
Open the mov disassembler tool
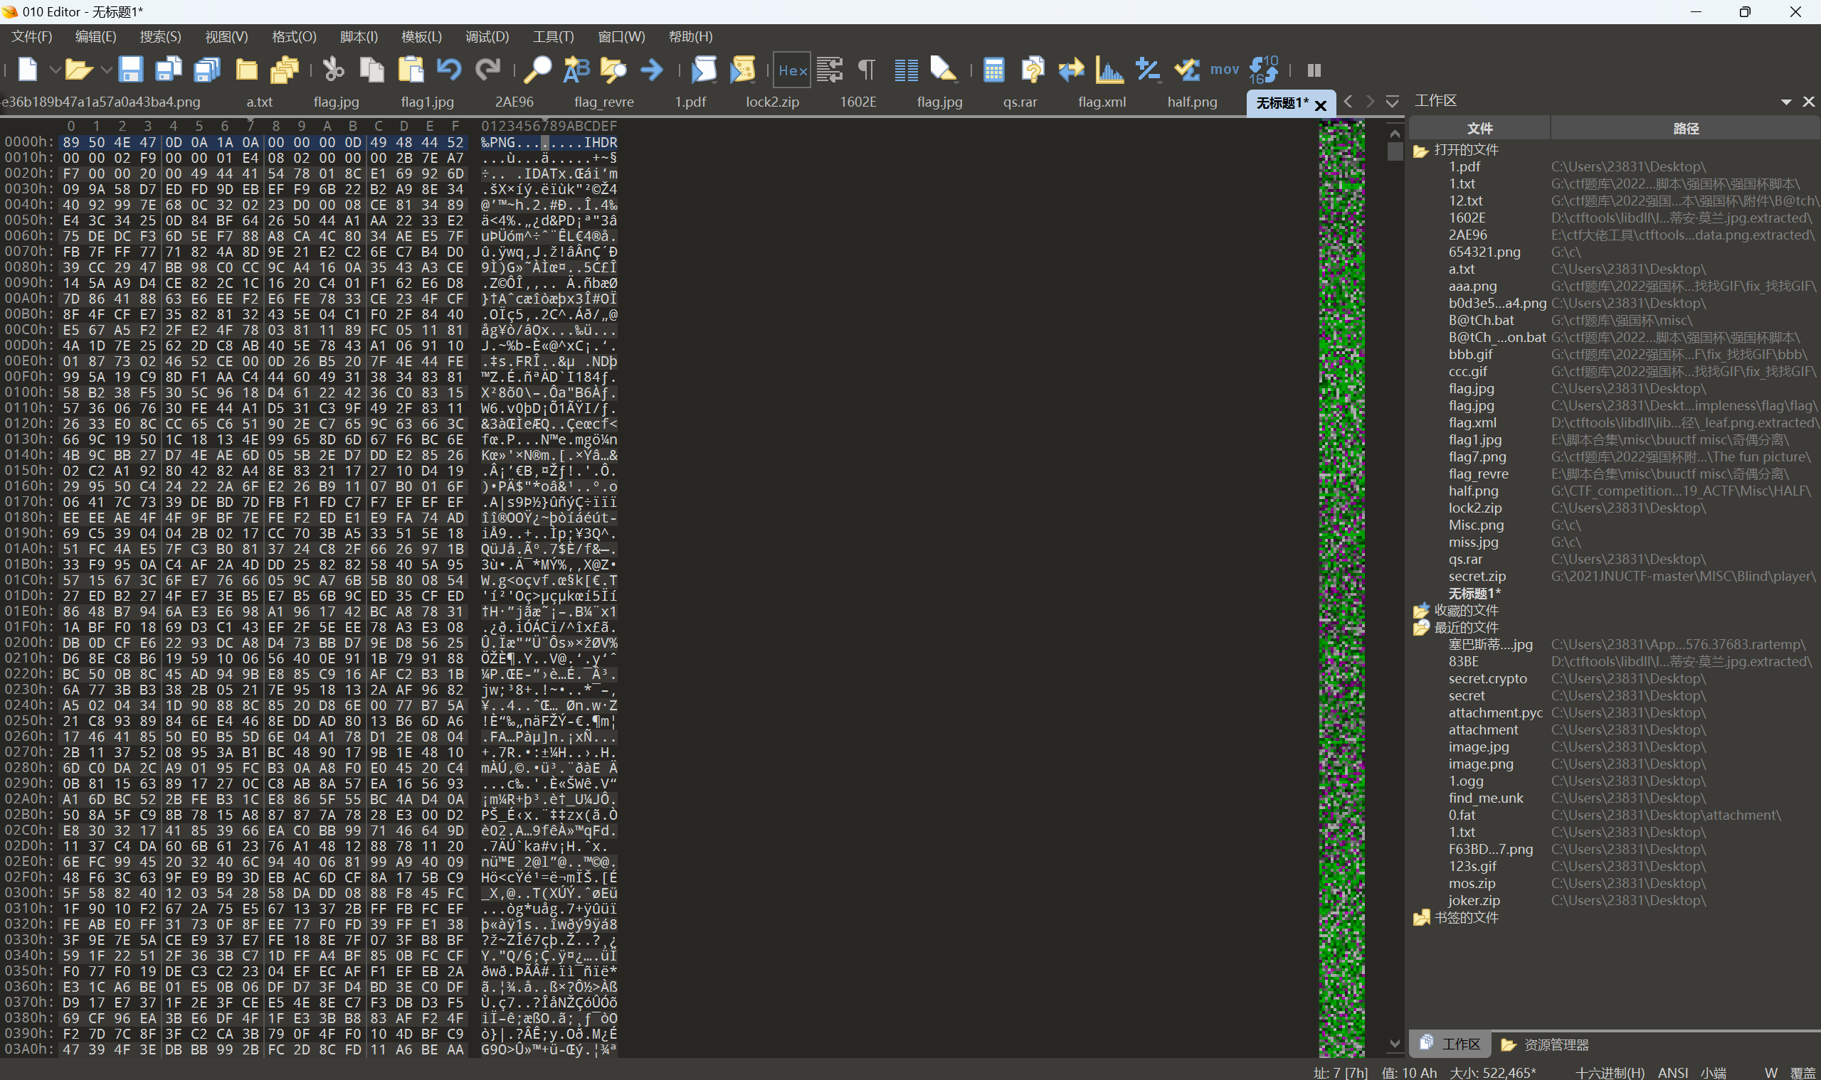click(1225, 70)
